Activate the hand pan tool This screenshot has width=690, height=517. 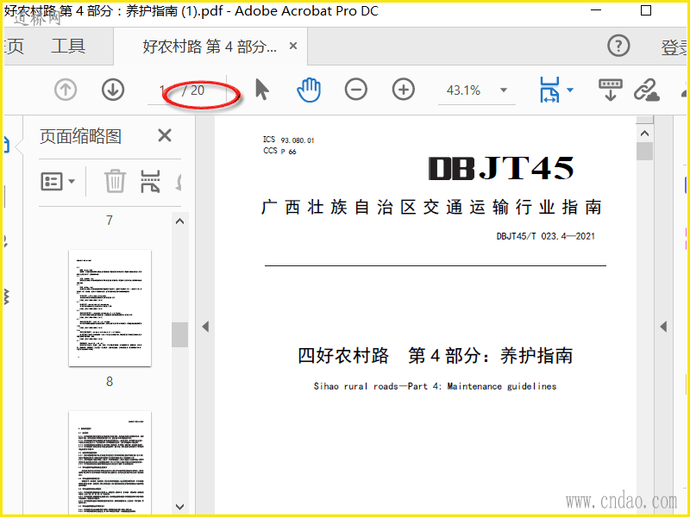(309, 90)
